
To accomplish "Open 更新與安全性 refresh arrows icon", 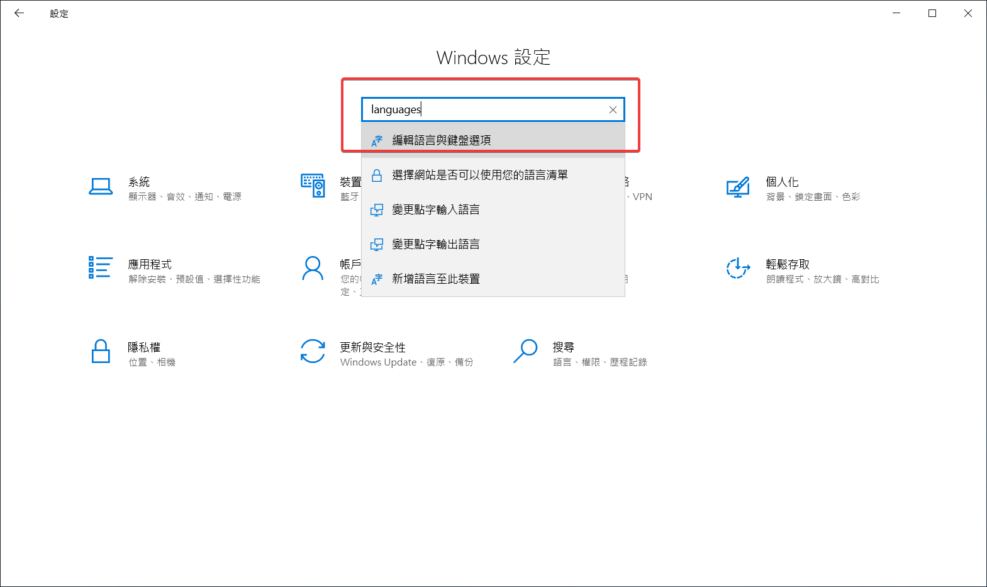I will pos(313,352).
